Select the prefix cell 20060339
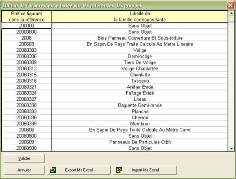The width and height of the screenshot is (236, 179). click(x=27, y=124)
